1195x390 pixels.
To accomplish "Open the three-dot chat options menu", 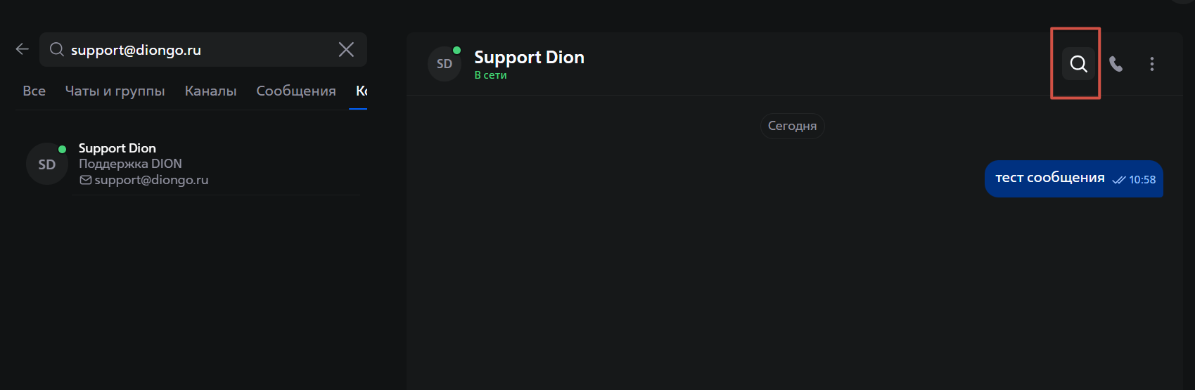I will click(1151, 64).
